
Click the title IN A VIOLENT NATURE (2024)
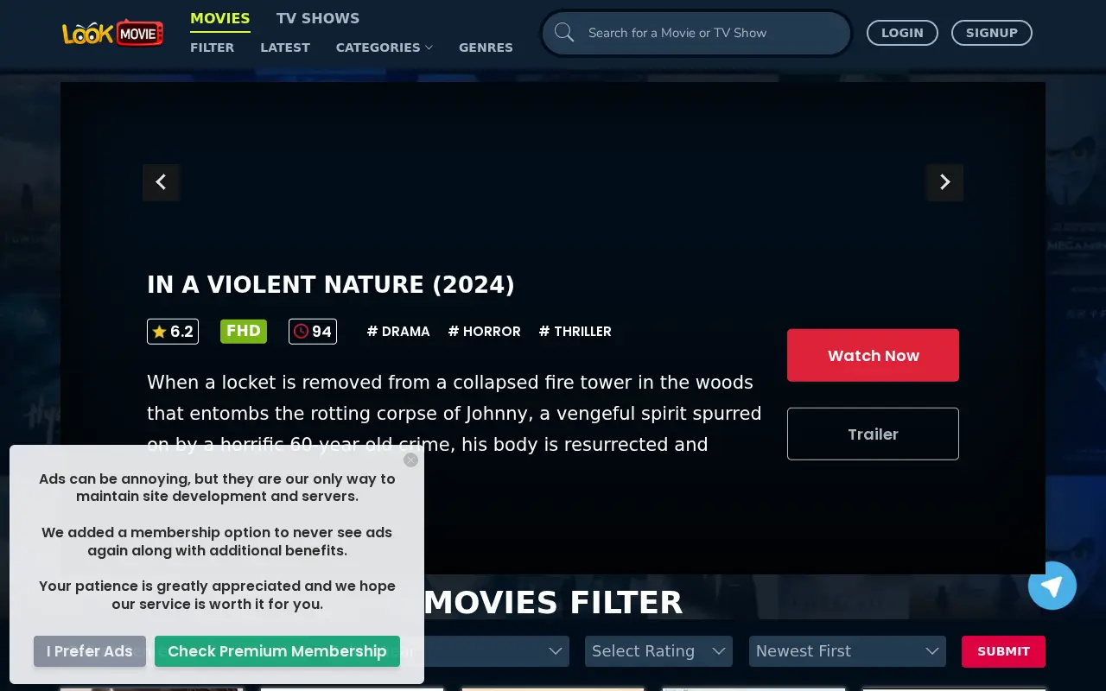tap(331, 285)
